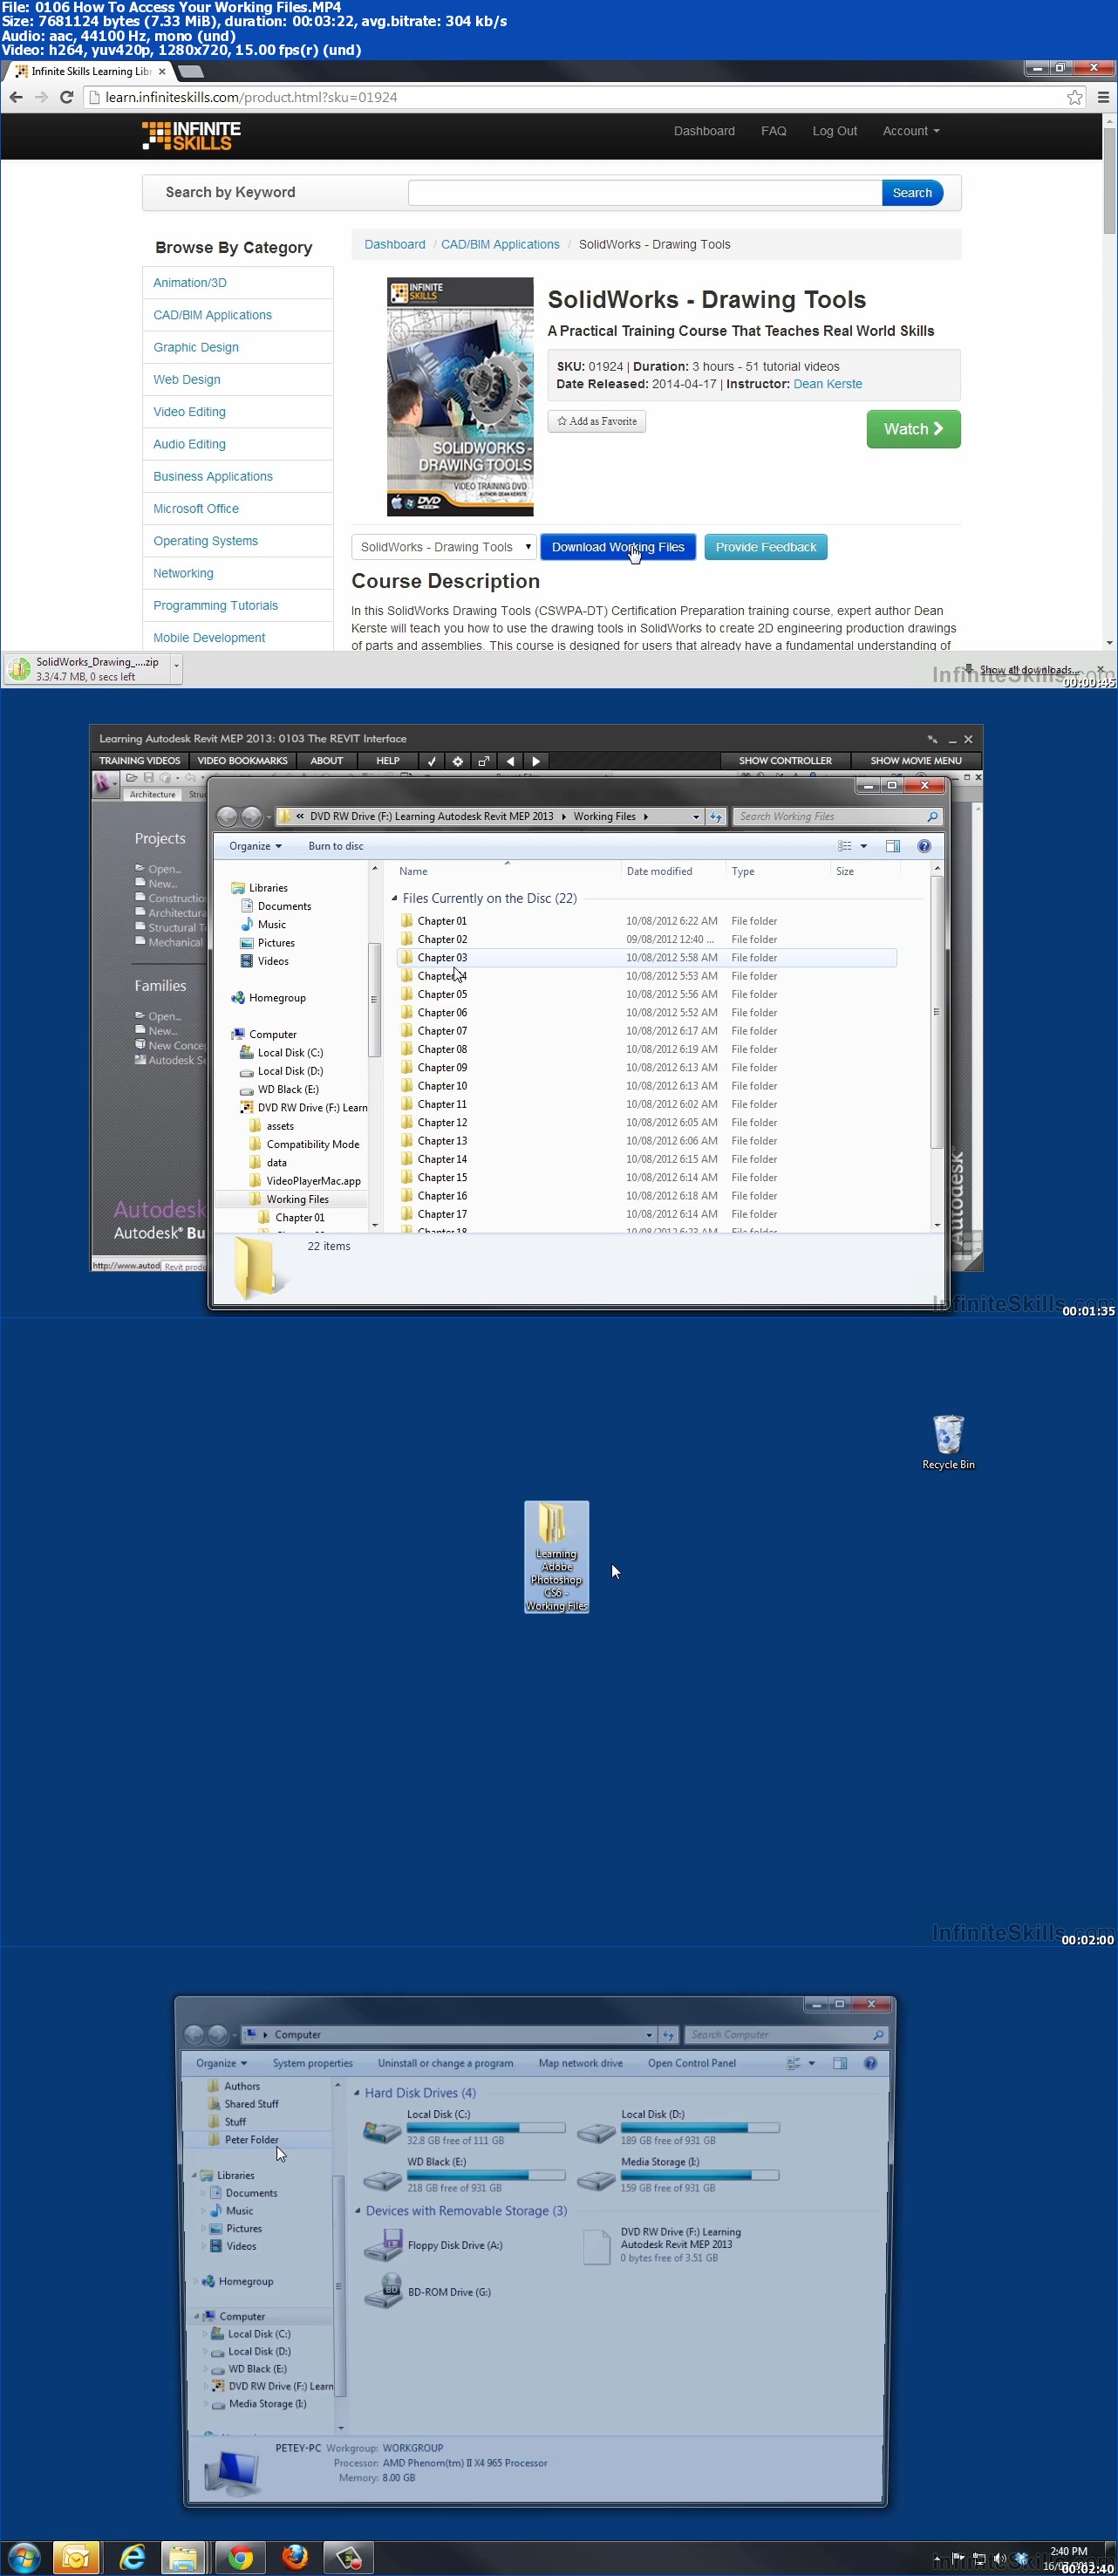This screenshot has height=2576, width=1118.
Task: Open Organize dropdown in Computer window
Action: [x=221, y=2063]
